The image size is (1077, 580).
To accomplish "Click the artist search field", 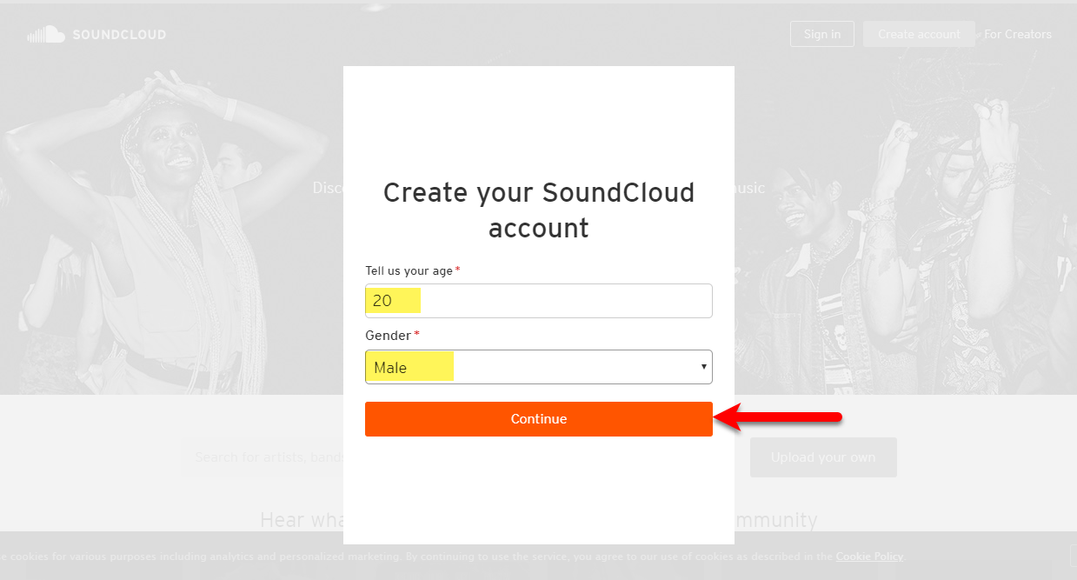I will (x=263, y=457).
